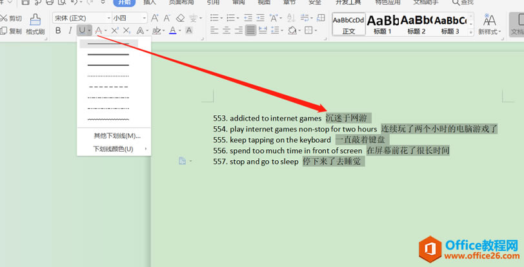The image size is (524, 267).
Task: Apply the 标题 2 style
Action: tap(416, 24)
